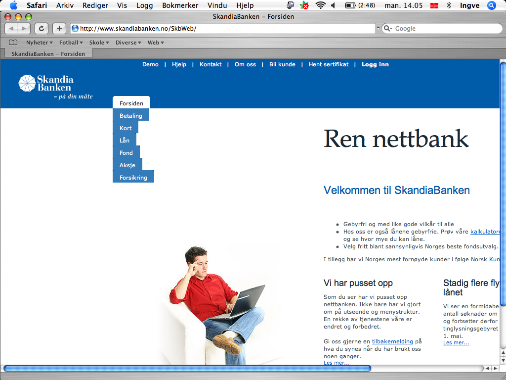Click the horizontal scrollbar thumb
This screenshot has height=380, width=506.
[x=187, y=368]
